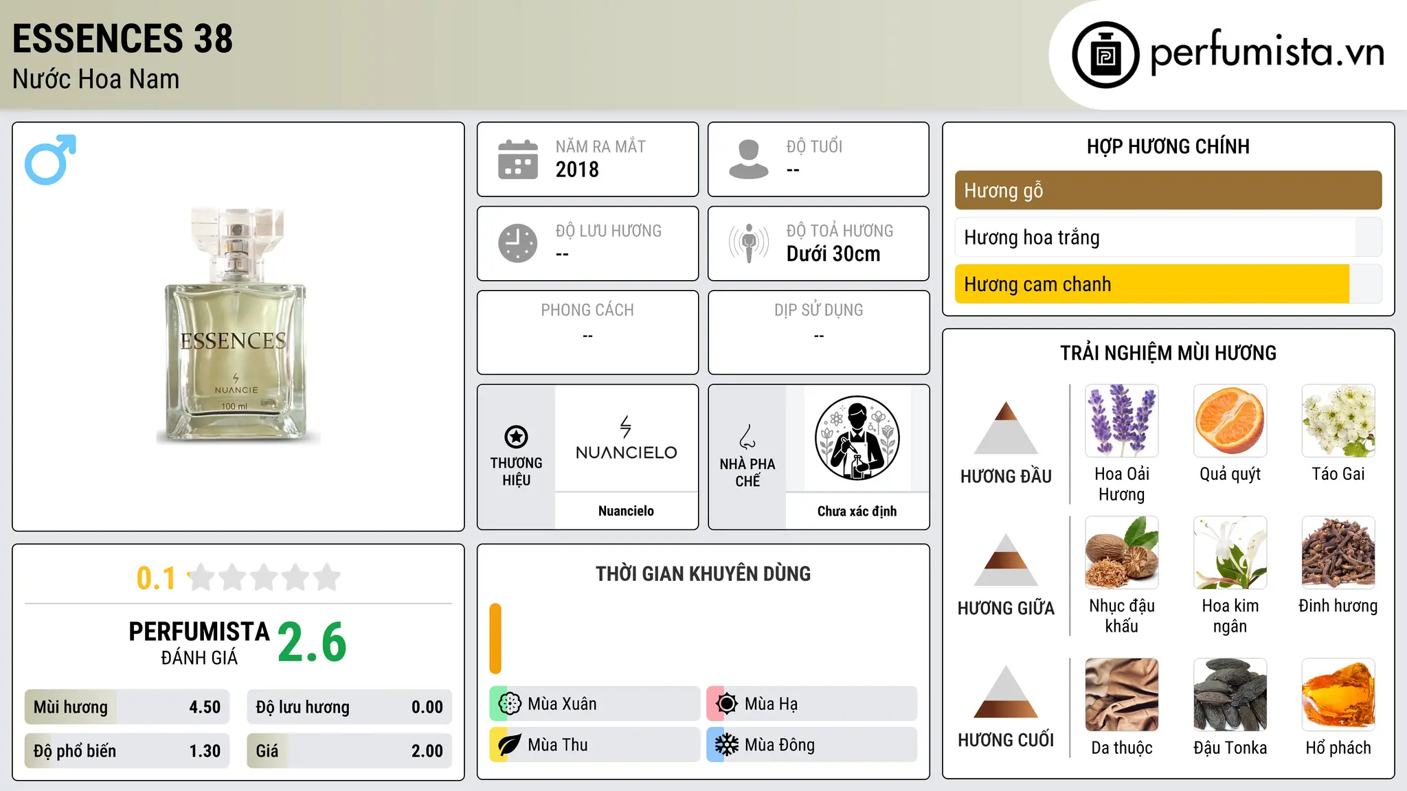Open the Essences 38 bottle photo
The width and height of the screenshot is (1407, 791).
238,325
